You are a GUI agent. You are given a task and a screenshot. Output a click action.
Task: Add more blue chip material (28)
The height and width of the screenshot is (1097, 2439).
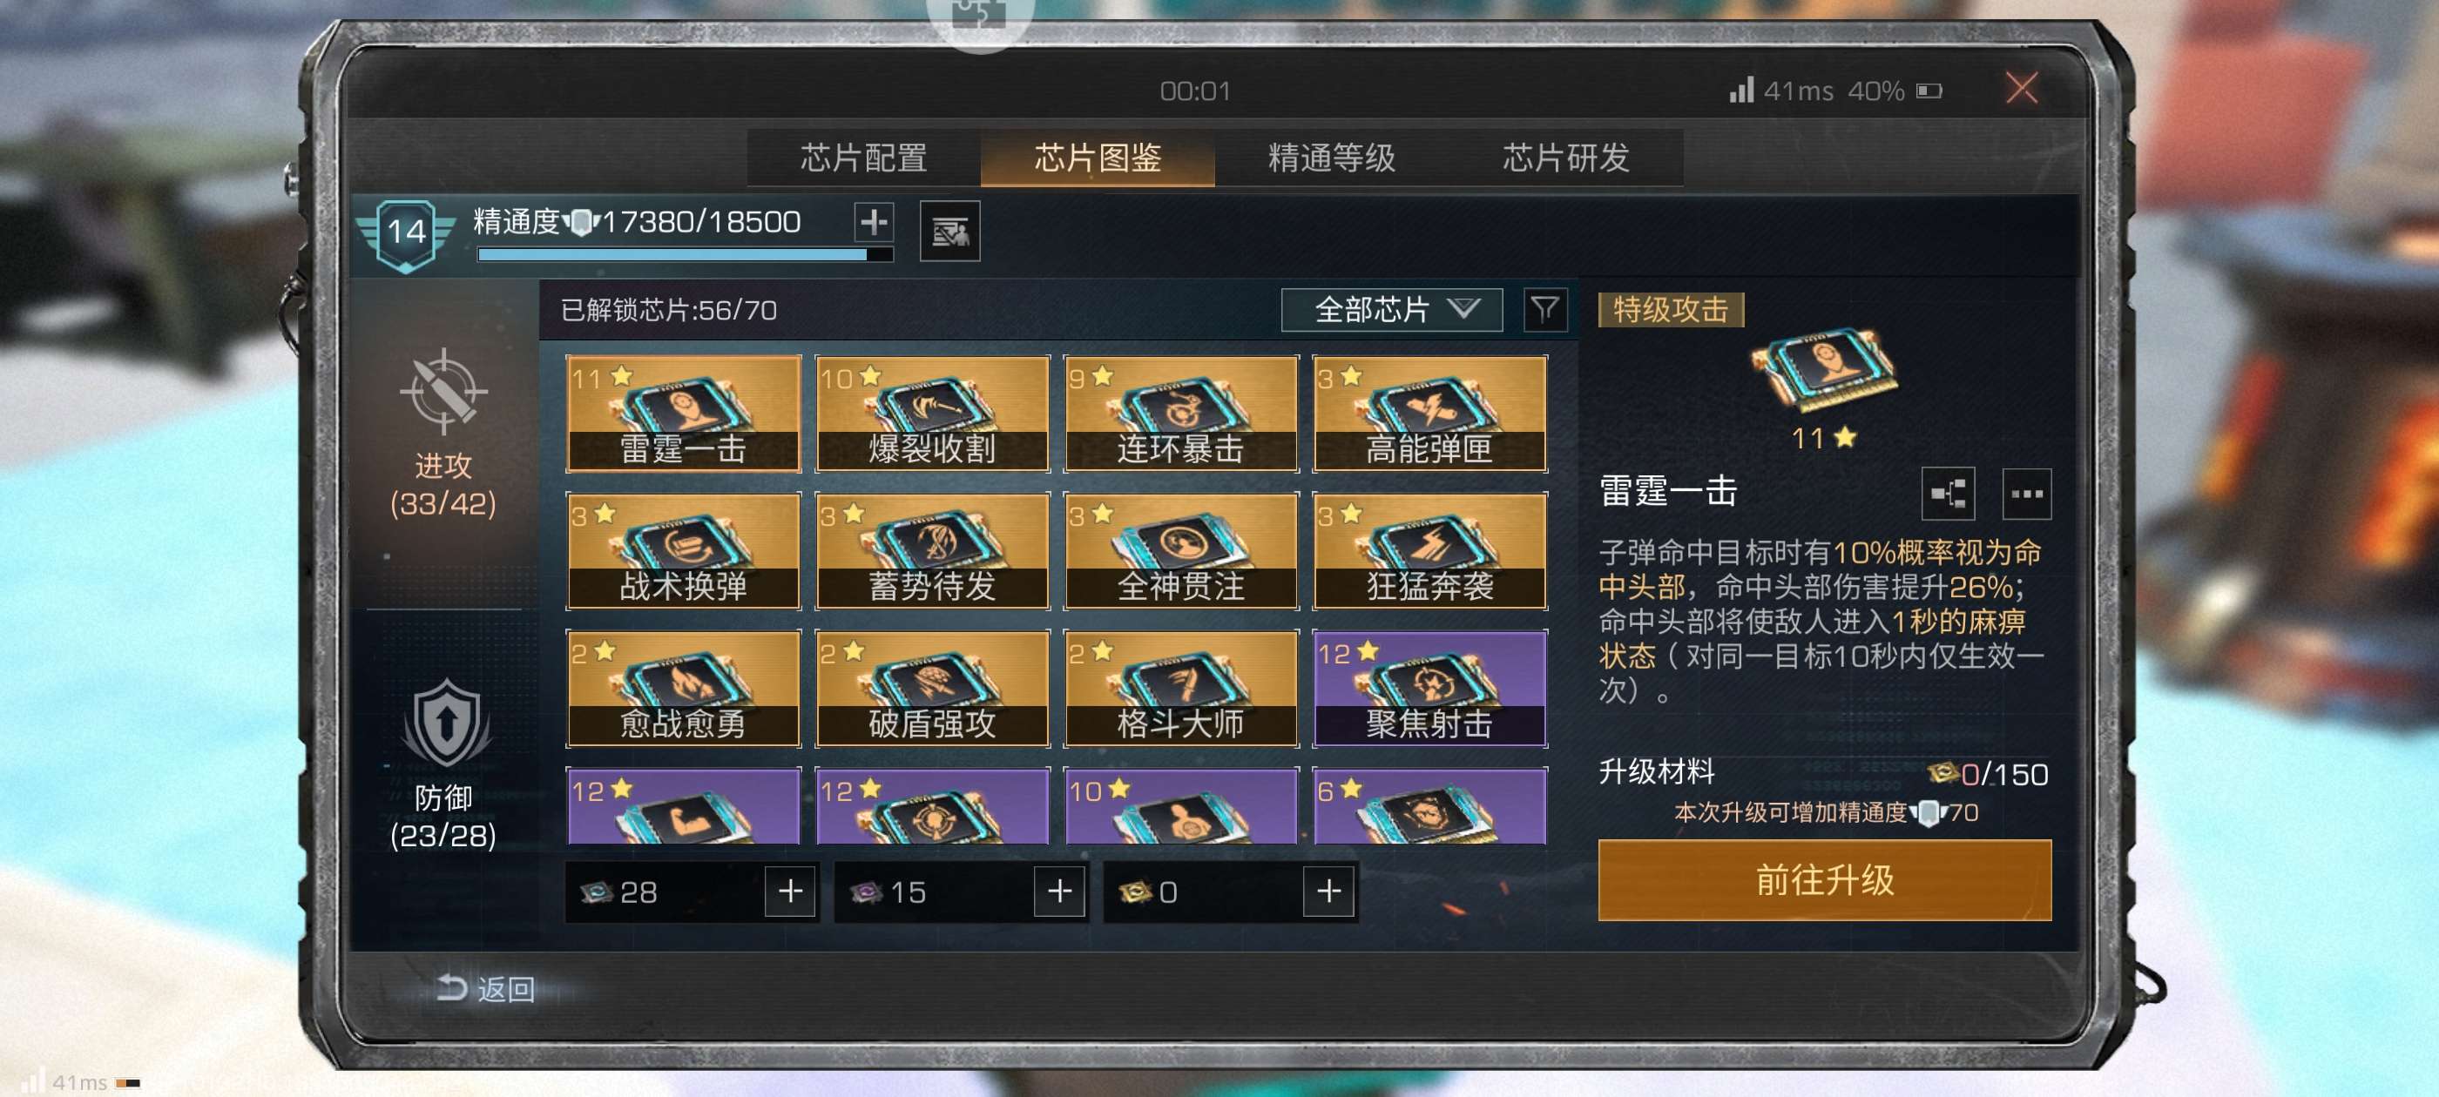[x=790, y=891]
